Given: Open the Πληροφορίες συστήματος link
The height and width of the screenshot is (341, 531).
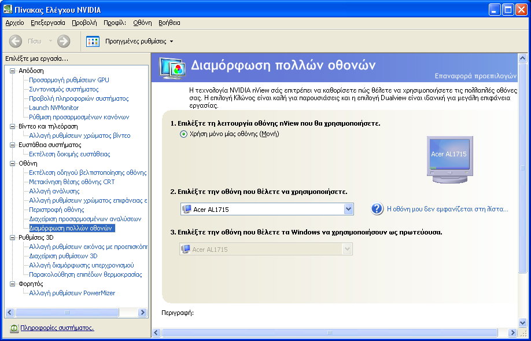Looking at the screenshot, I should click(x=57, y=328).
